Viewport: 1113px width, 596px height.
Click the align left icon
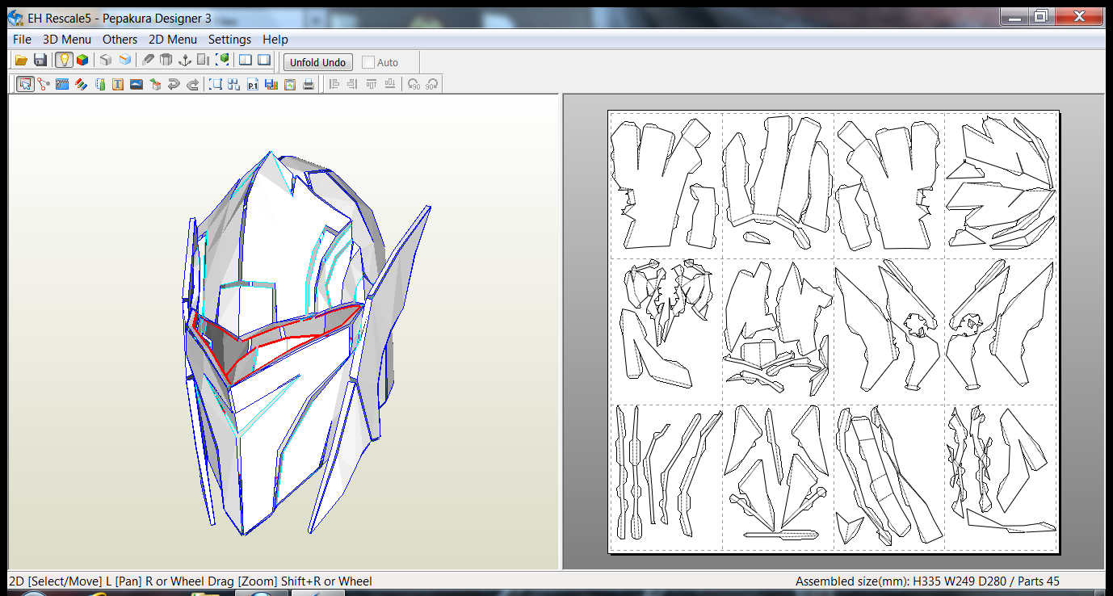pyautogui.click(x=334, y=84)
